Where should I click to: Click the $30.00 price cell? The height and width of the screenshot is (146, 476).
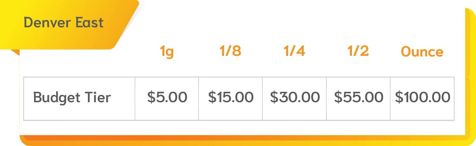click(x=294, y=98)
